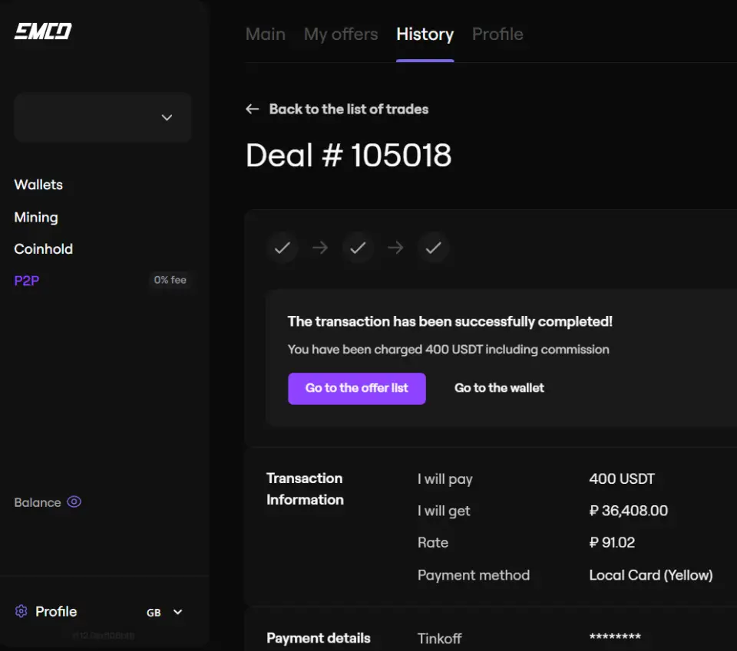The height and width of the screenshot is (651, 737).
Task: Click the 0% fee badge
Action: point(170,280)
